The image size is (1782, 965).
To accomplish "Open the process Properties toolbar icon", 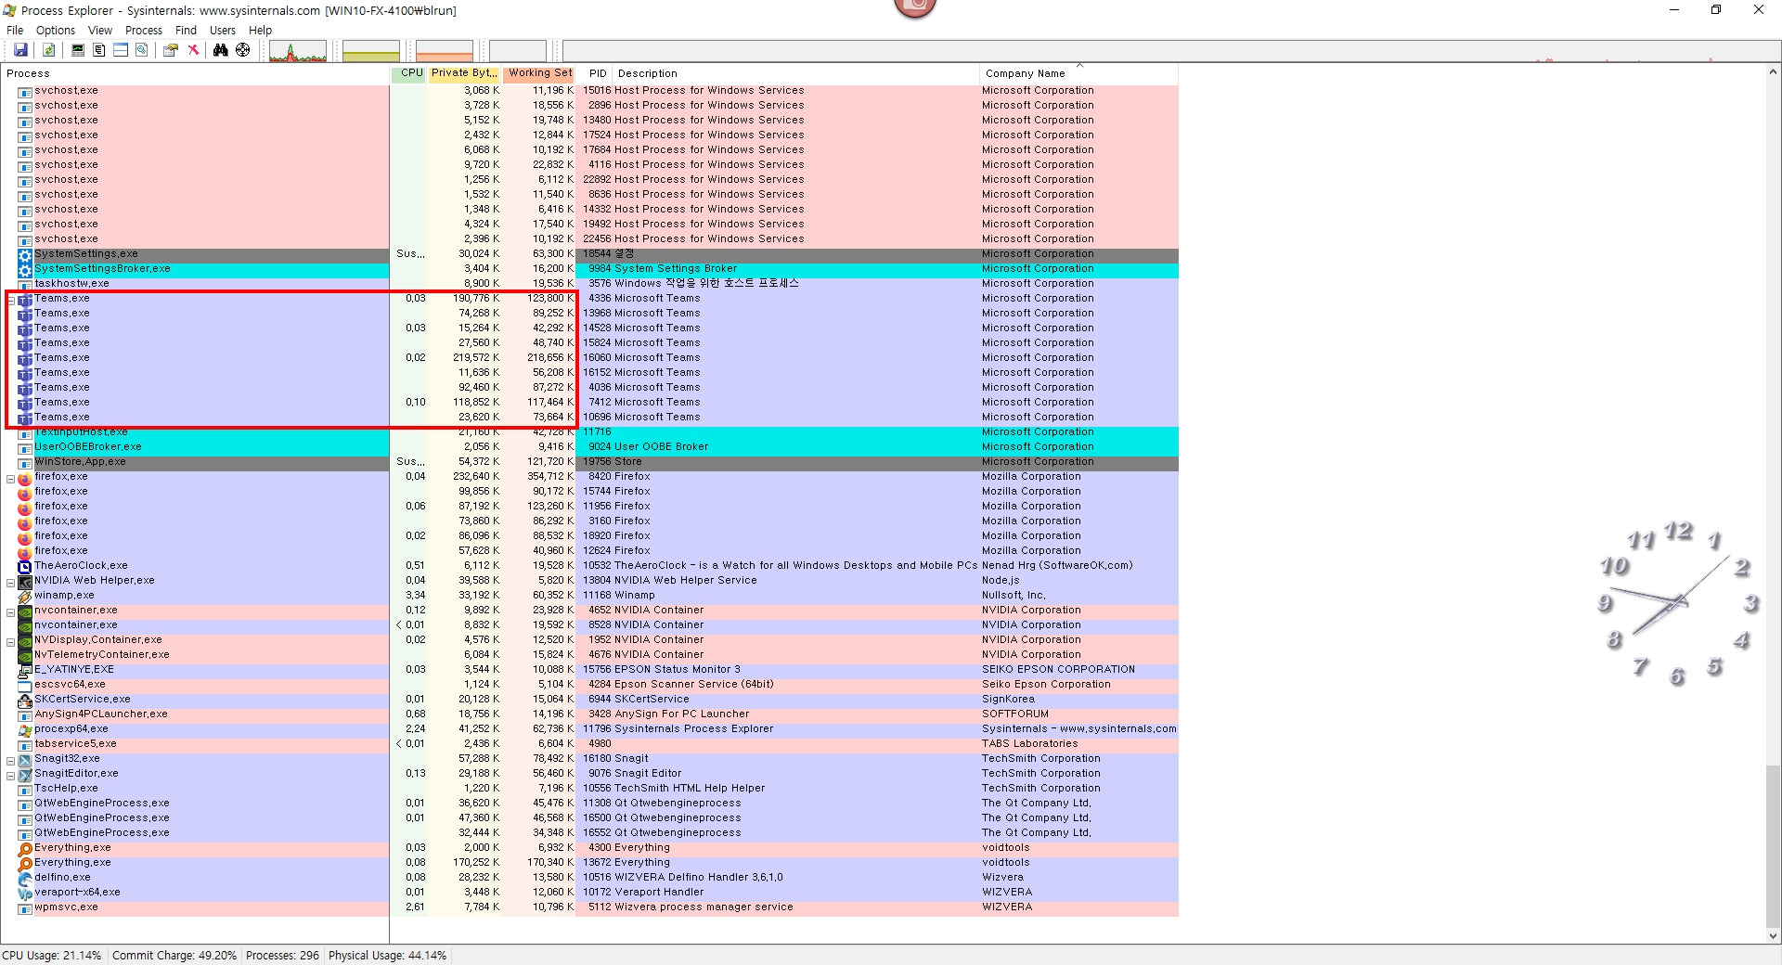I will [x=171, y=50].
